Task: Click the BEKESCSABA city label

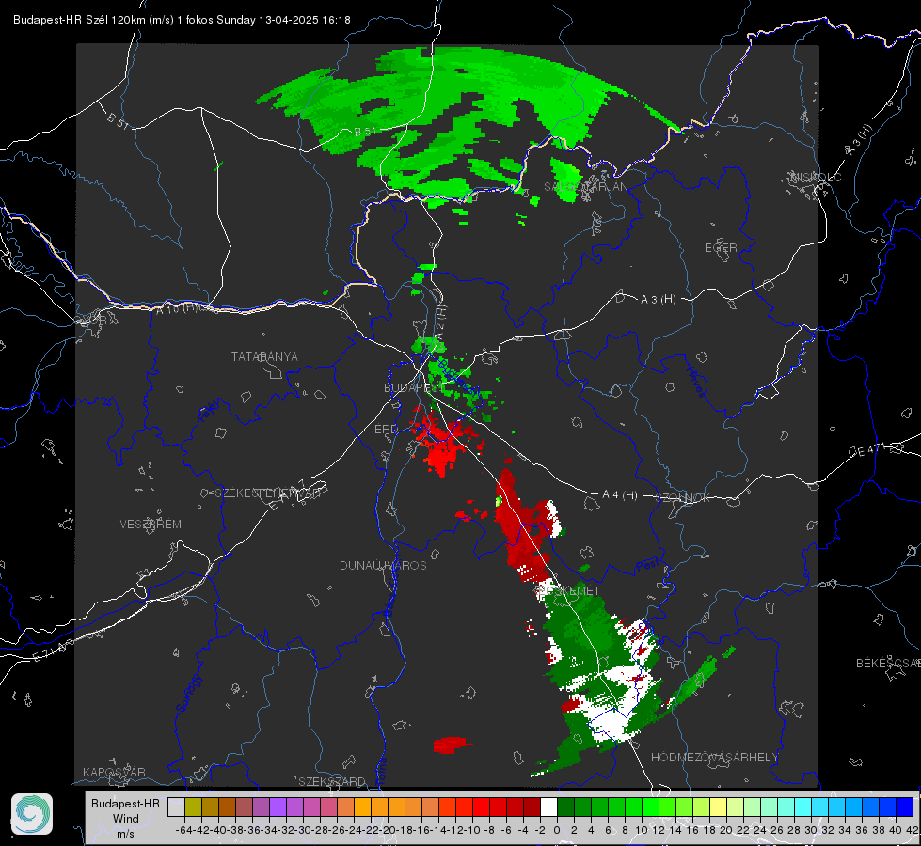Action: 888,664
